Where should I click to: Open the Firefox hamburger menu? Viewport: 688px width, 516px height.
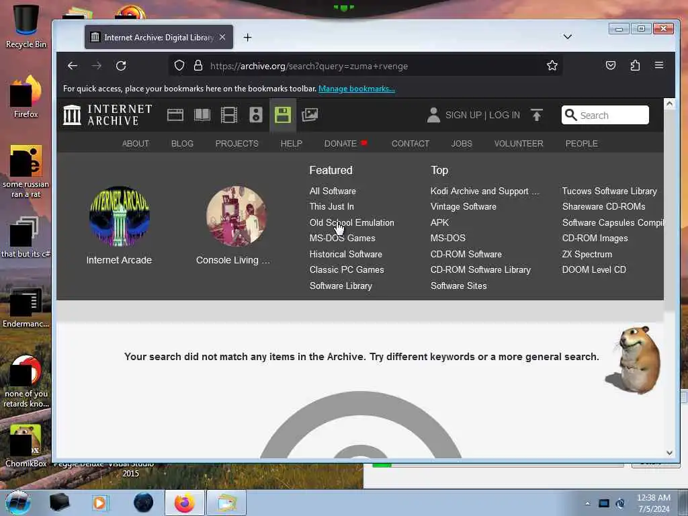[659, 65]
